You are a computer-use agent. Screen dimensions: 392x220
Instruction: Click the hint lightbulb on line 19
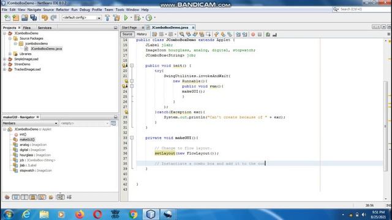(124, 65)
